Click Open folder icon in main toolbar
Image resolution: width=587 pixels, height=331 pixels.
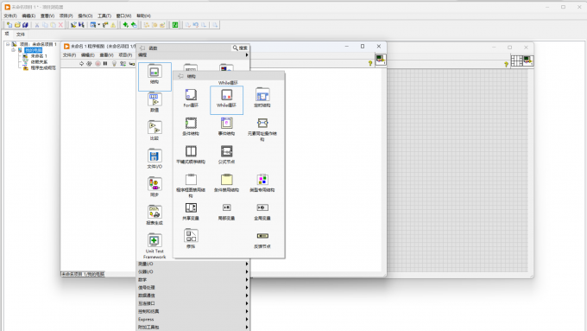pyautogui.click(x=17, y=25)
